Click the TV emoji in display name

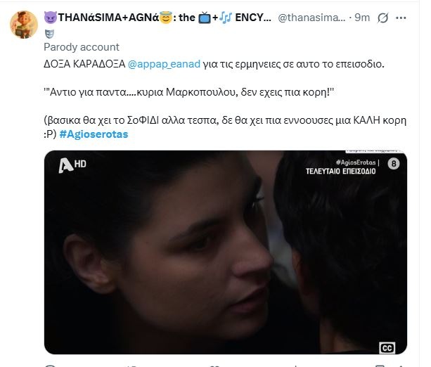(205, 18)
